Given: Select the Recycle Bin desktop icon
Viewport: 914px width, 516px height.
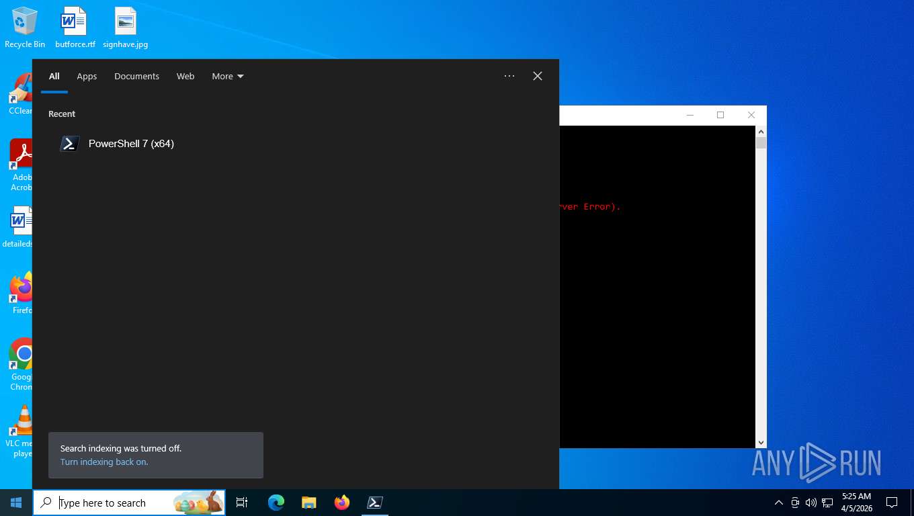Looking at the screenshot, I should [x=25, y=28].
